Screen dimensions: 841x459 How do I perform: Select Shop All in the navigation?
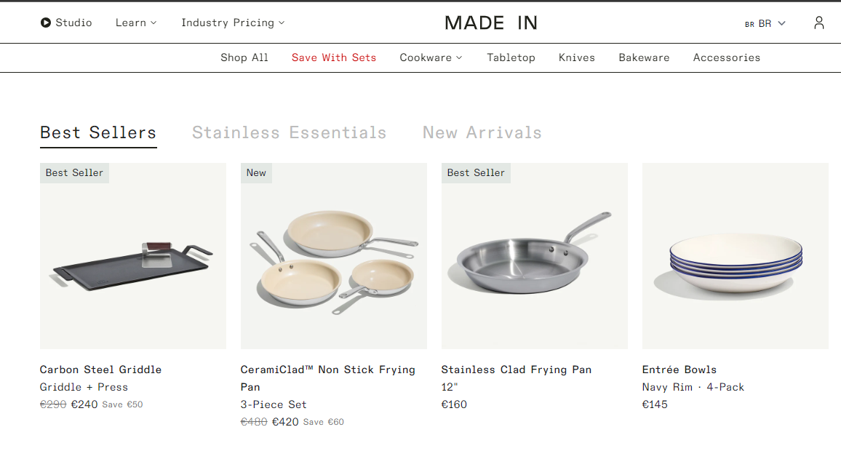click(x=244, y=57)
